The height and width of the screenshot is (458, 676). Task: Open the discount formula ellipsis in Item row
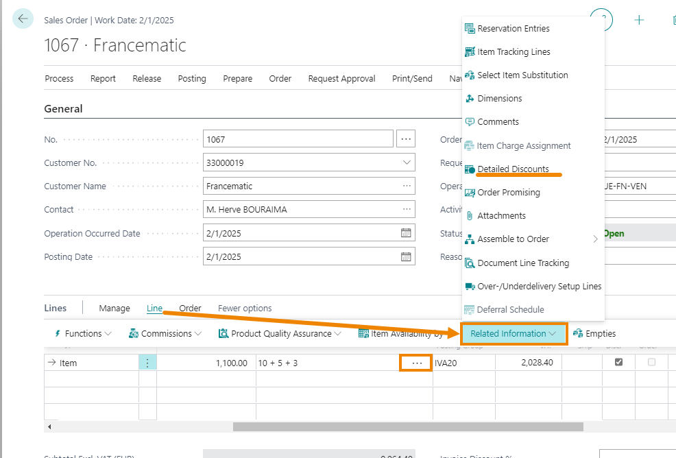point(416,363)
